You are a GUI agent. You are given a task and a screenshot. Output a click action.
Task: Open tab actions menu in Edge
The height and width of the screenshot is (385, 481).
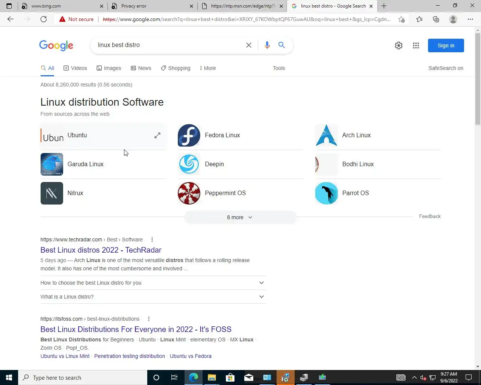[9, 6]
